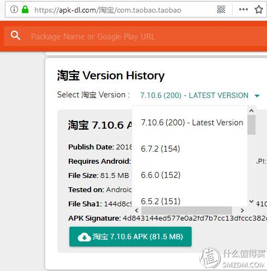The width and height of the screenshot is (267, 271).
Task: Open the QR code icon in address bar
Action: (x=221, y=9)
